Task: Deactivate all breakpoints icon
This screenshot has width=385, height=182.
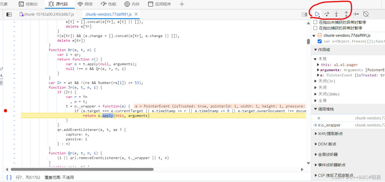Action: pos(366,14)
